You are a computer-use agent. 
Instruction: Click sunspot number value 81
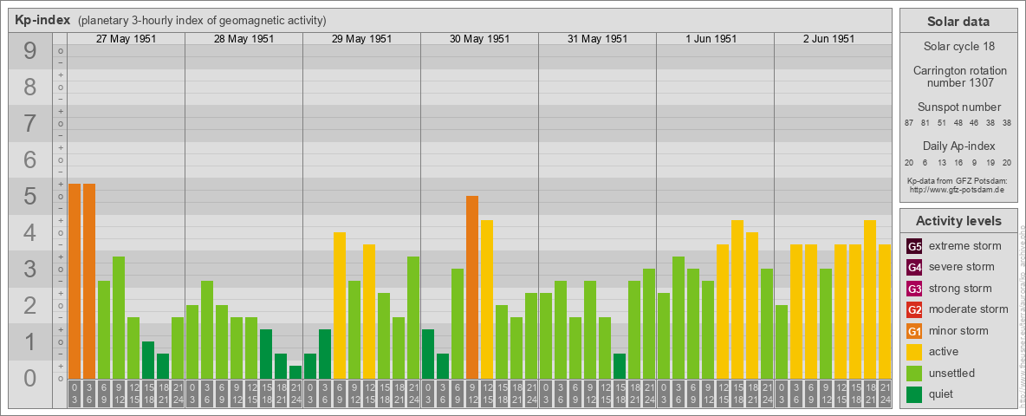point(925,123)
